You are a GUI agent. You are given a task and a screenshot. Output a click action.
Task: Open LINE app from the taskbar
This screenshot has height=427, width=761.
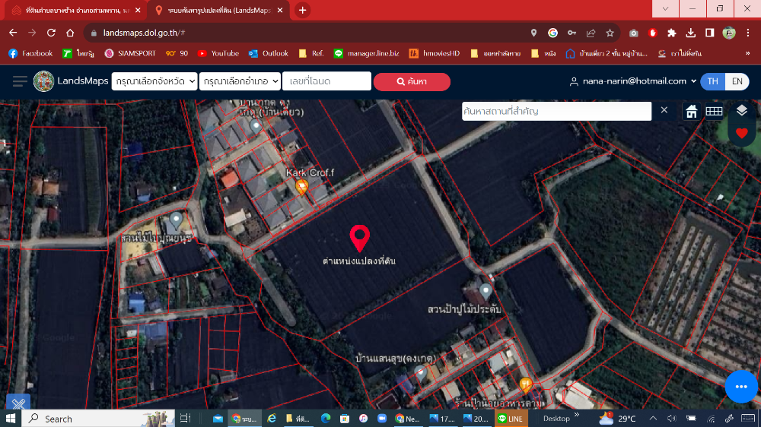point(510,419)
